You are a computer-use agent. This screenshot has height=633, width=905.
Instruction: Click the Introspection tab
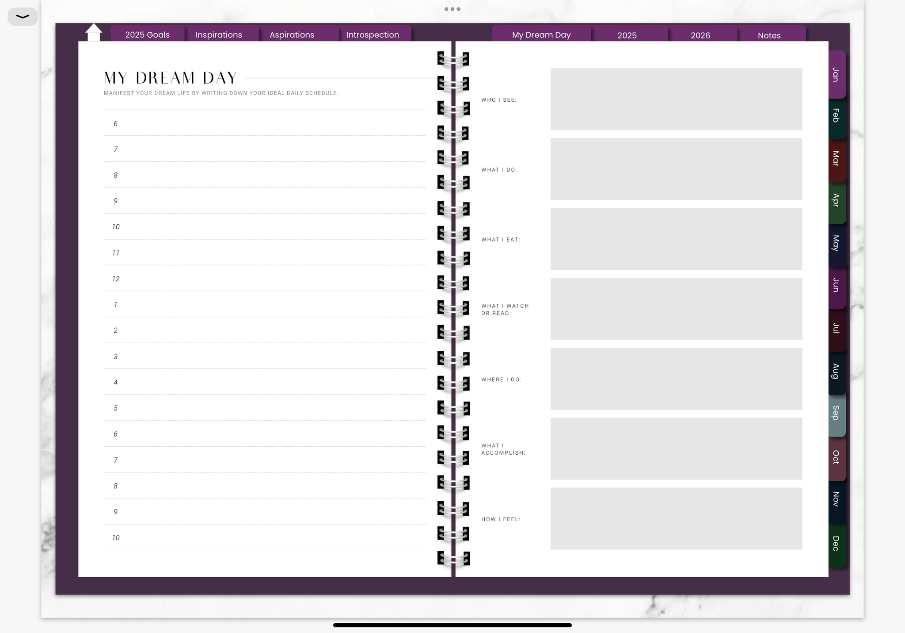[x=373, y=34]
